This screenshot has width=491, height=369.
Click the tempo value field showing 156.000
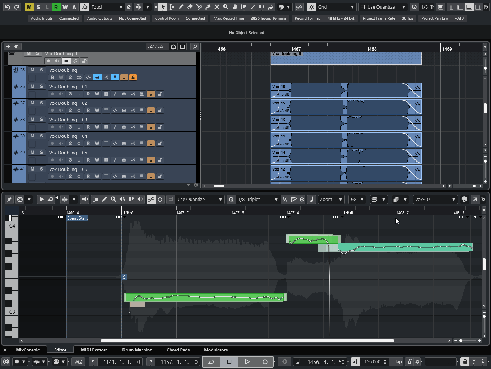372,362
